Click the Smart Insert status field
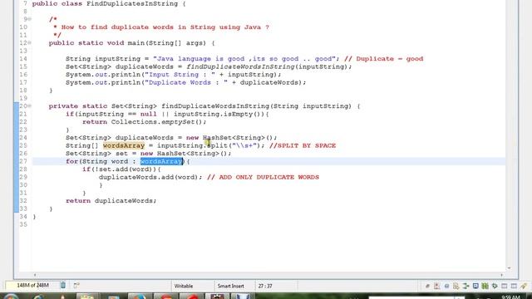The image size is (532, 299). 231,286
